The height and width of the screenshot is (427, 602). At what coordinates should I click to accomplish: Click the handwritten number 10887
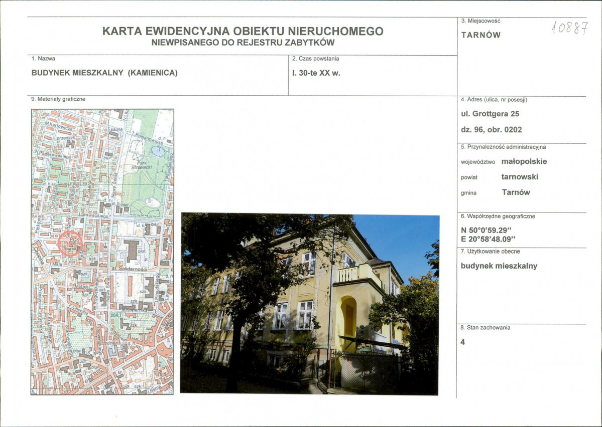(x=570, y=28)
